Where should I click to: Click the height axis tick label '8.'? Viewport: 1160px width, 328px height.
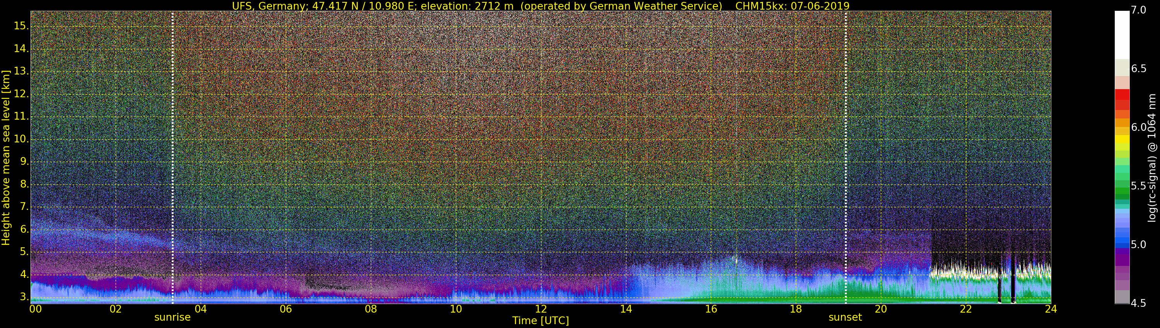coord(24,184)
